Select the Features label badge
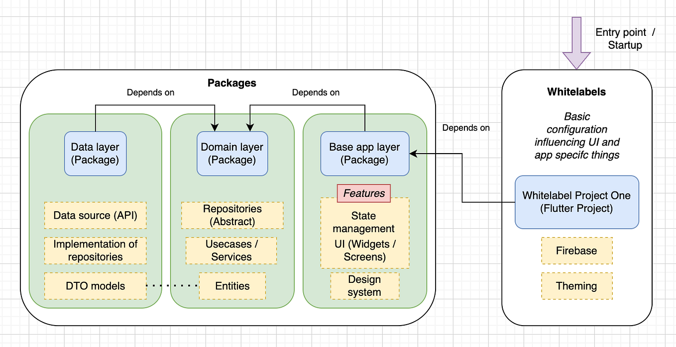The width and height of the screenshot is (676, 347). click(x=364, y=193)
